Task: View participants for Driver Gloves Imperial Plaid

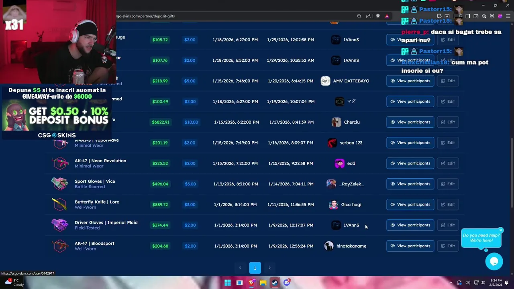Action: pos(410,225)
